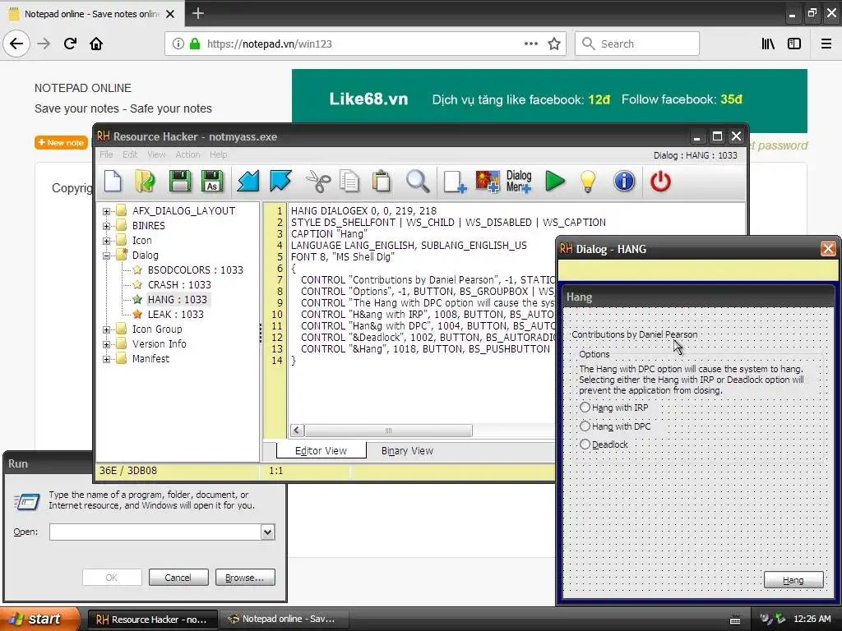The image size is (842, 631).
Task: Click the New blank script icon
Action: click(113, 182)
